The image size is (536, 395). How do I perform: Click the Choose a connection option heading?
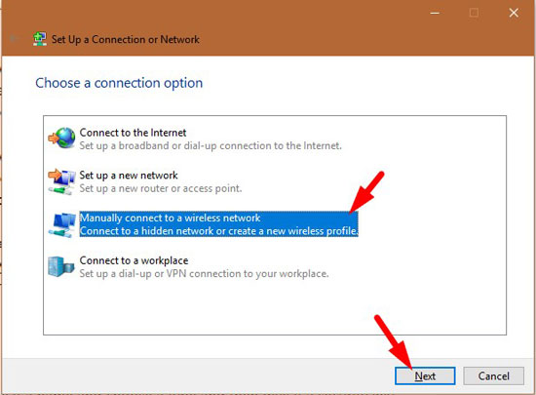pos(119,83)
